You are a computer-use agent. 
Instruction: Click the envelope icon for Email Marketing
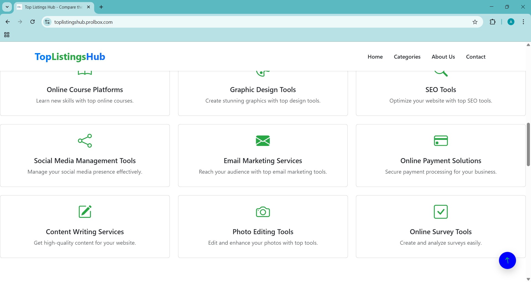click(263, 141)
